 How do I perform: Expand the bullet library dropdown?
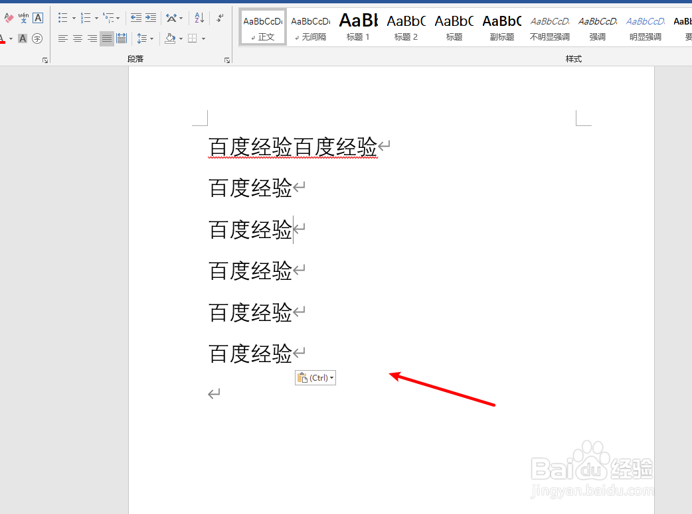(x=74, y=18)
